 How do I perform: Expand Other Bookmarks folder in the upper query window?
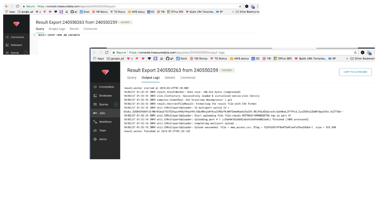coord(247,12)
